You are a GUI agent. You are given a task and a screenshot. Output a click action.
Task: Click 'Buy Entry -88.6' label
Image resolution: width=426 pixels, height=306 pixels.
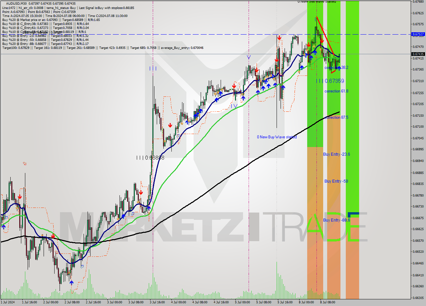(336, 220)
